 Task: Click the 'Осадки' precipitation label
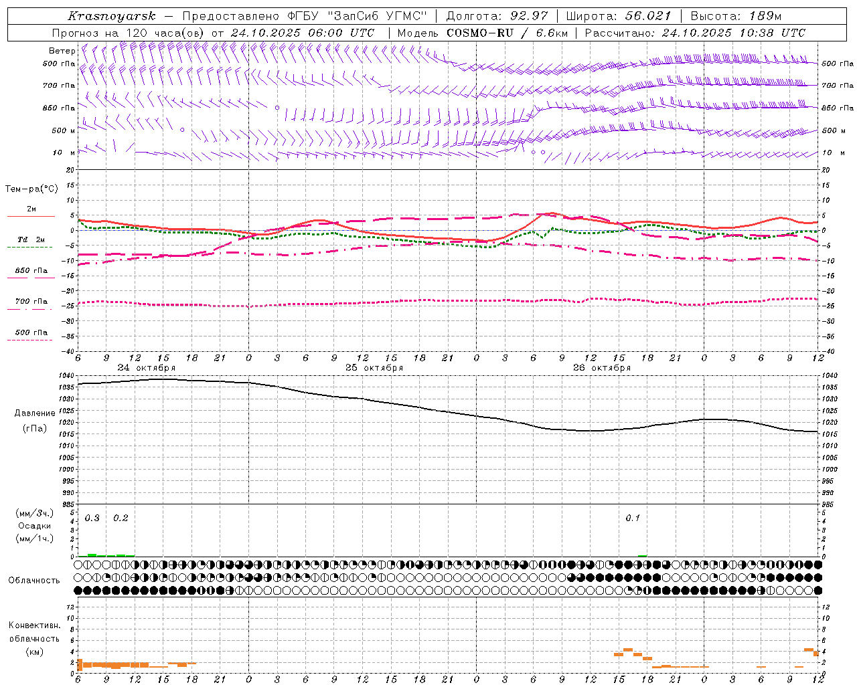tap(35, 526)
